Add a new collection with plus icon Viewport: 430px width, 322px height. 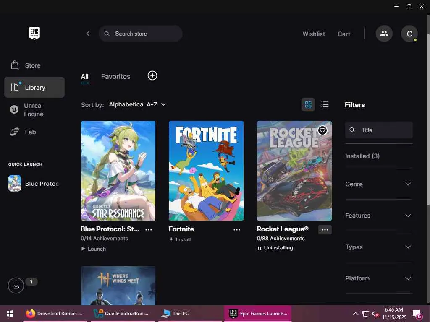pyautogui.click(x=152, y=75)
